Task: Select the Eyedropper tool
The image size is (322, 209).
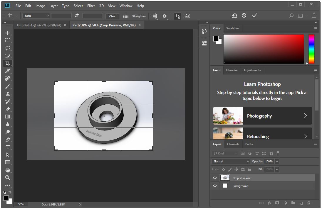Action: [x=8, y=71]
